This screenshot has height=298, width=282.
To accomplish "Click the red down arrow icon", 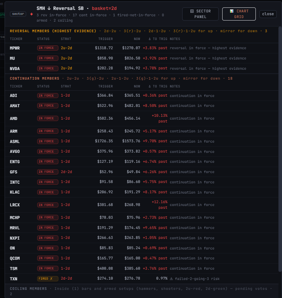I will click(x=31, y=14).
